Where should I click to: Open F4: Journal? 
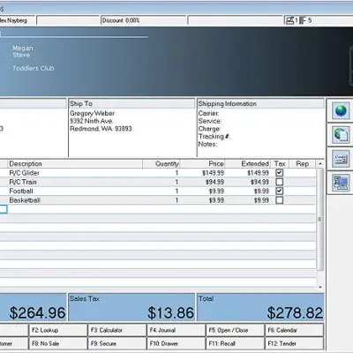click(176, 330)
